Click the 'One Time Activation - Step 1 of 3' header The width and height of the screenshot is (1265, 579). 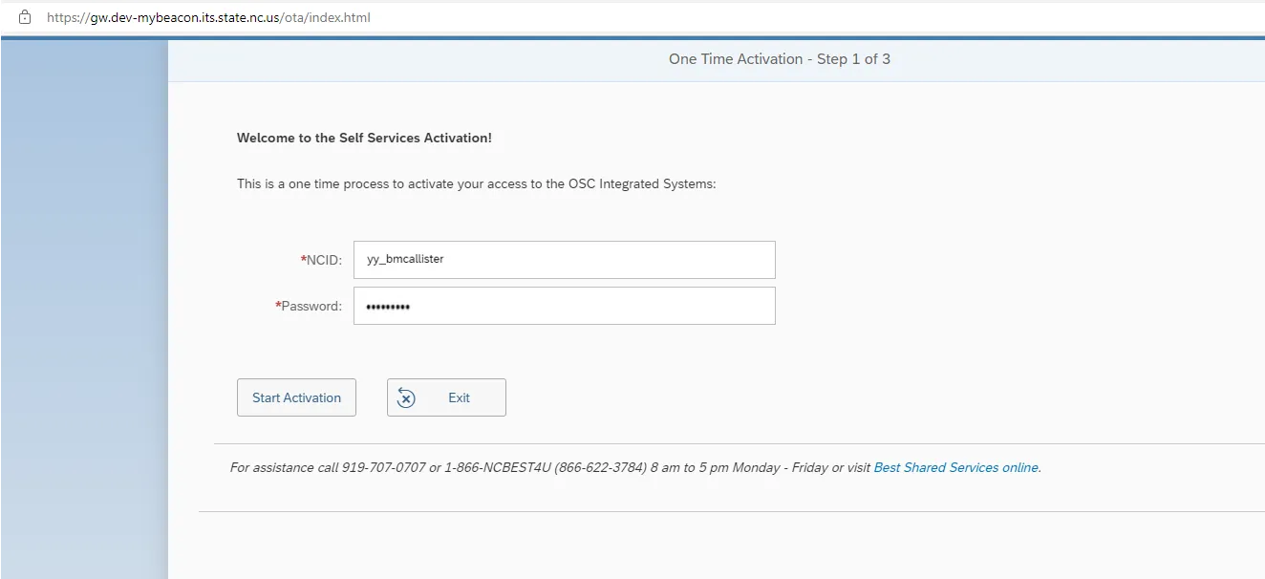coord(779,59)
